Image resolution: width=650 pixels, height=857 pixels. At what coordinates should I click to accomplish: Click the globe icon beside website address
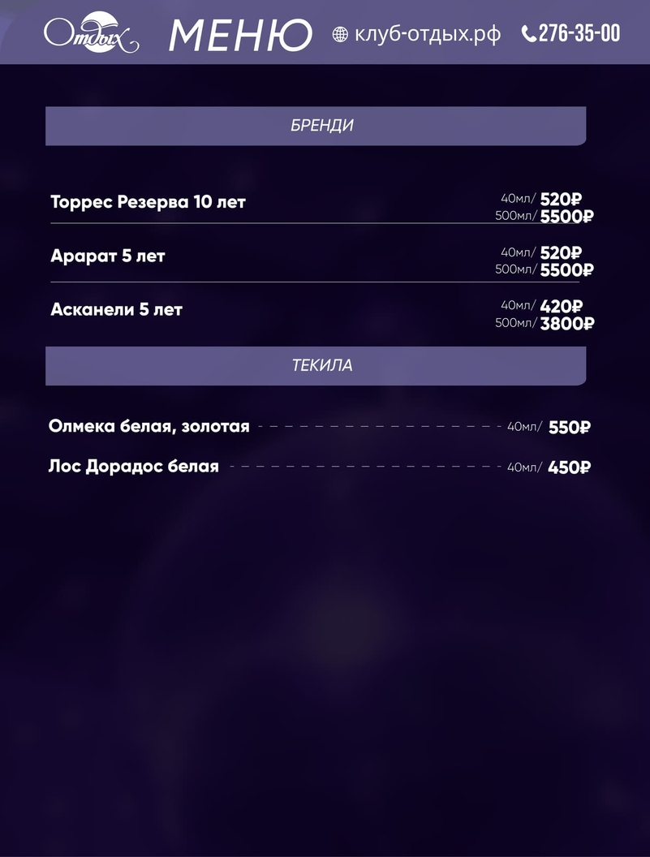coord(341,34)
